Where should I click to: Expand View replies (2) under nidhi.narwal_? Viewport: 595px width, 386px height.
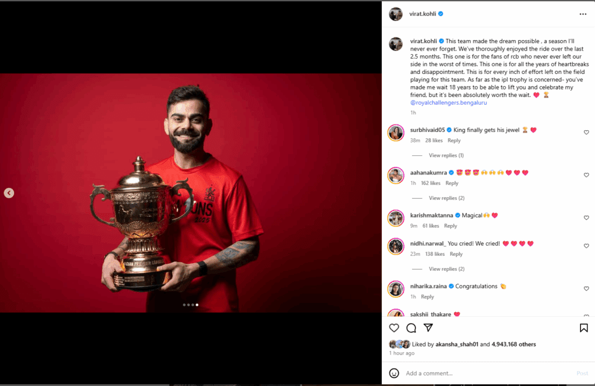coord(446,269)
